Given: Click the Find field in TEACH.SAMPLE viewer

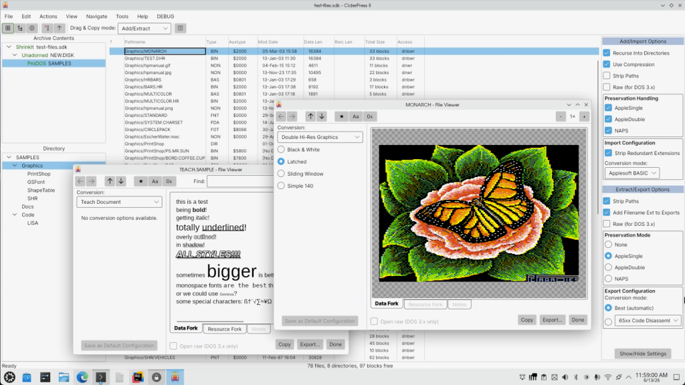Looking at the screenshot, I should [240, 181].
